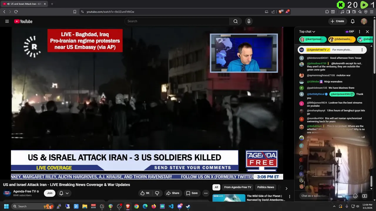Open @kerripoteat super chat chip
376x211 pixels.
[313, 39]
